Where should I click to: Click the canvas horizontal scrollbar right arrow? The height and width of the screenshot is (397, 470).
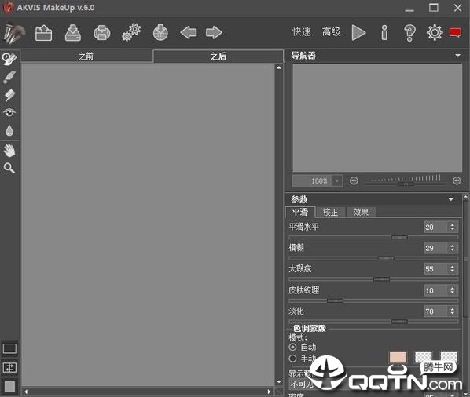point(269,392)
